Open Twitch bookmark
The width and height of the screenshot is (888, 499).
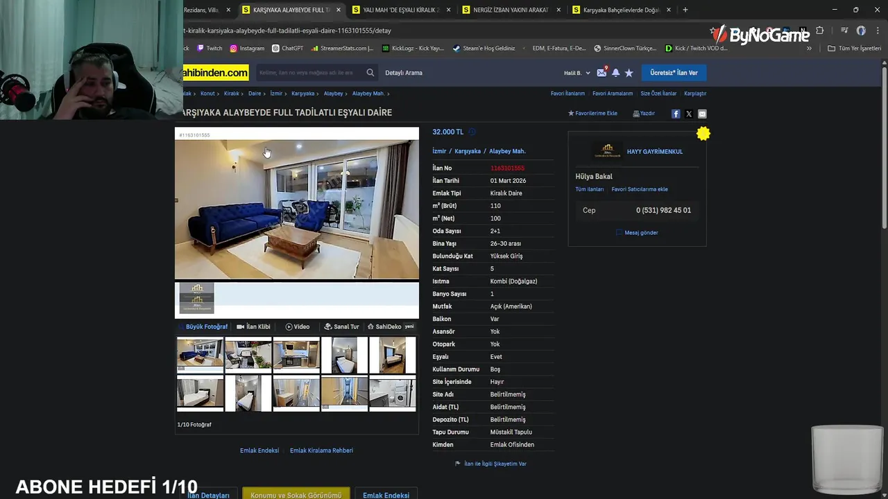point(210,49)
